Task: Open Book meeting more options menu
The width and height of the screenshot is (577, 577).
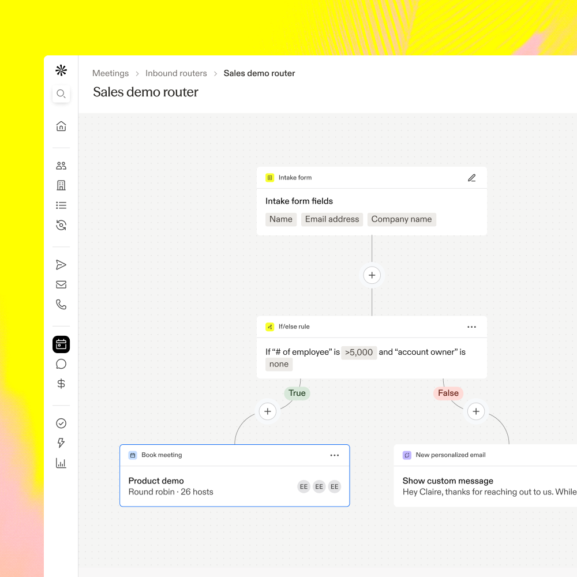Action: pos(335,456)
